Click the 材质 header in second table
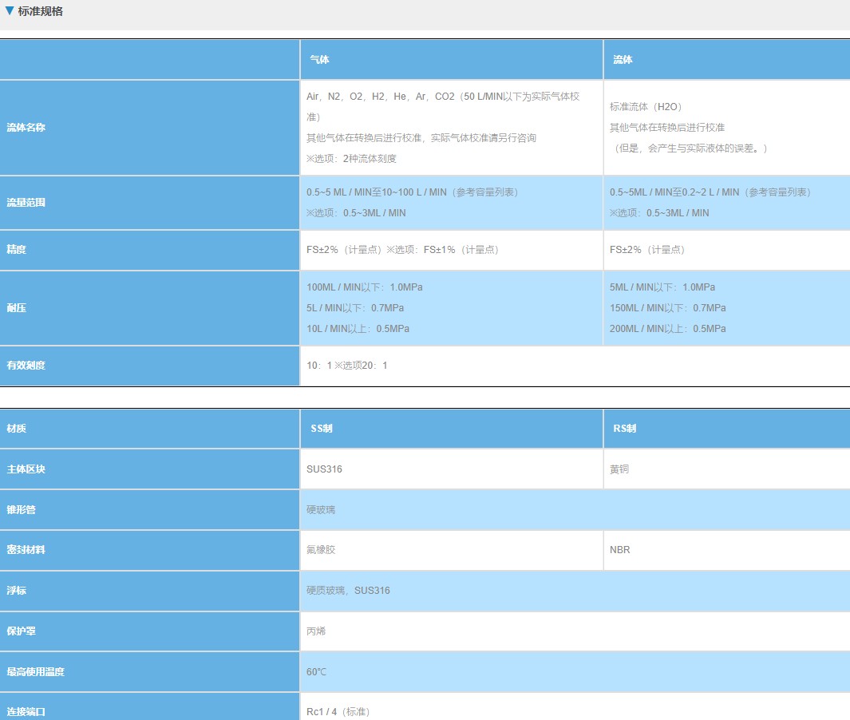850x720 pixels. 17,429
